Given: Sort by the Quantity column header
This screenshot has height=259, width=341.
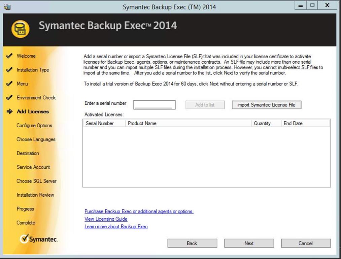Looking at the screenshot, I should 266,123.
